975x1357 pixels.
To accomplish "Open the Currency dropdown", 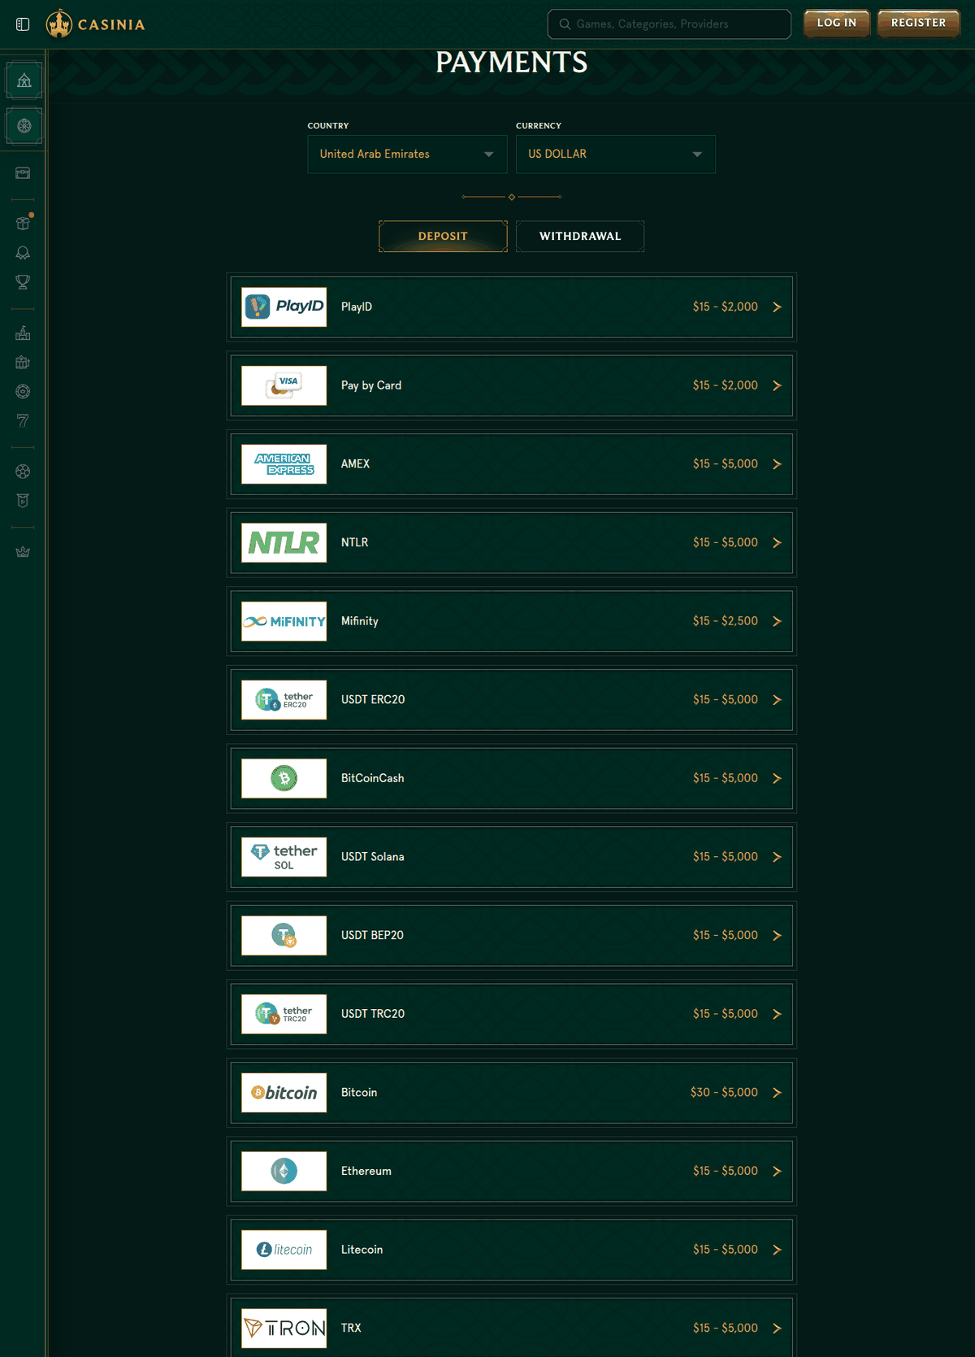I will click(x=616, y=154).
